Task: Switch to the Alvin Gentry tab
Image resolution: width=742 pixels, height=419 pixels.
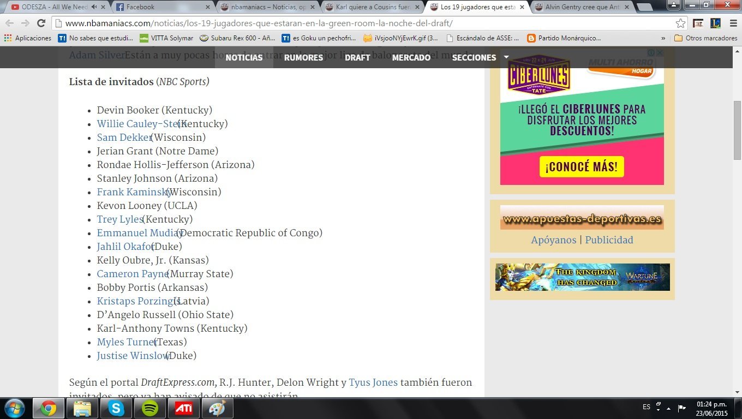Action: click(581, 7)
